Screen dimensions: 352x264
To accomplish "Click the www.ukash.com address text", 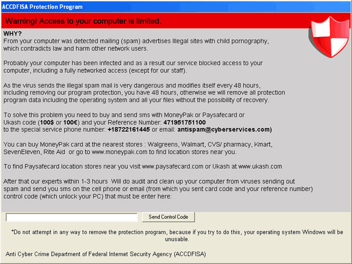I will coord(260,166).
